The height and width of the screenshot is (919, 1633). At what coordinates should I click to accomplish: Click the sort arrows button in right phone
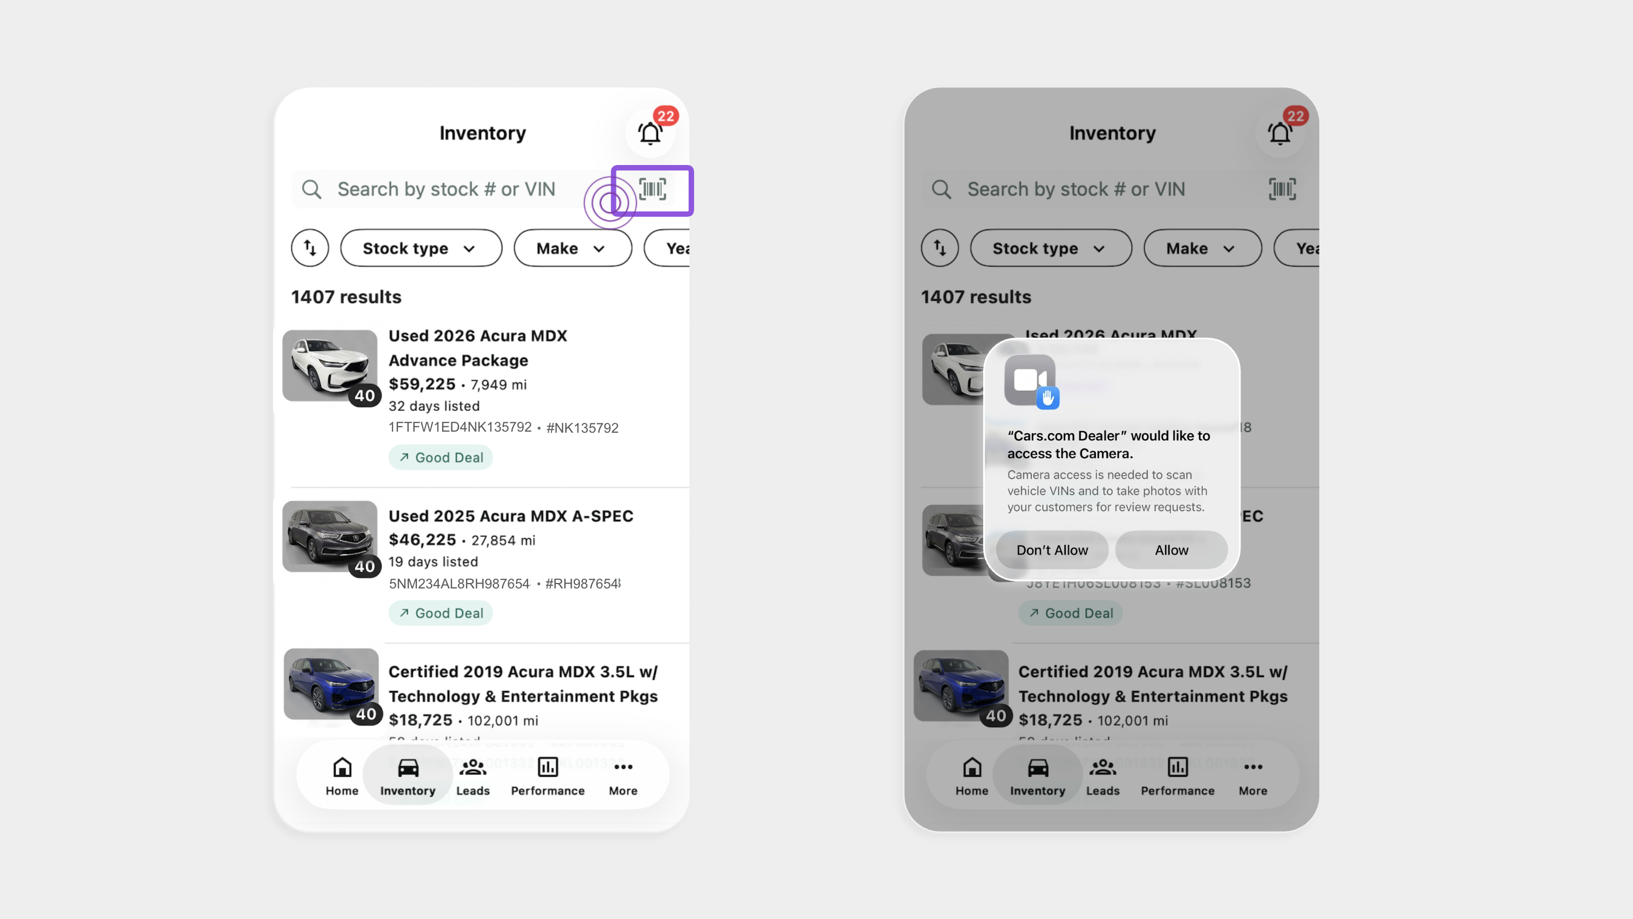pos(940,248)
